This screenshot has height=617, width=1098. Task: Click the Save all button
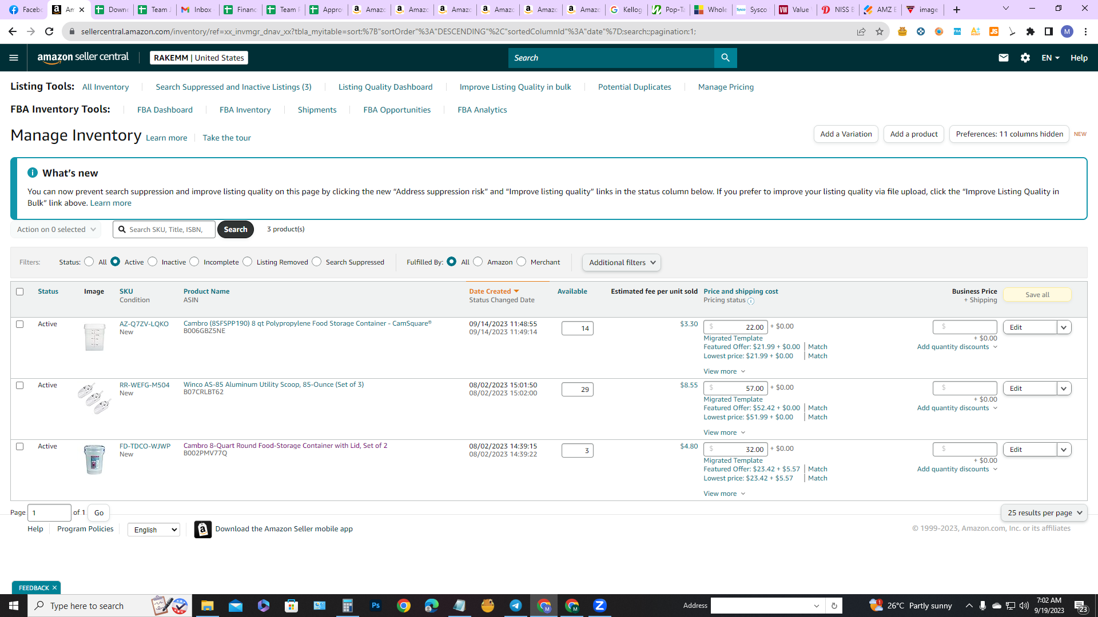coord(1037,295)
